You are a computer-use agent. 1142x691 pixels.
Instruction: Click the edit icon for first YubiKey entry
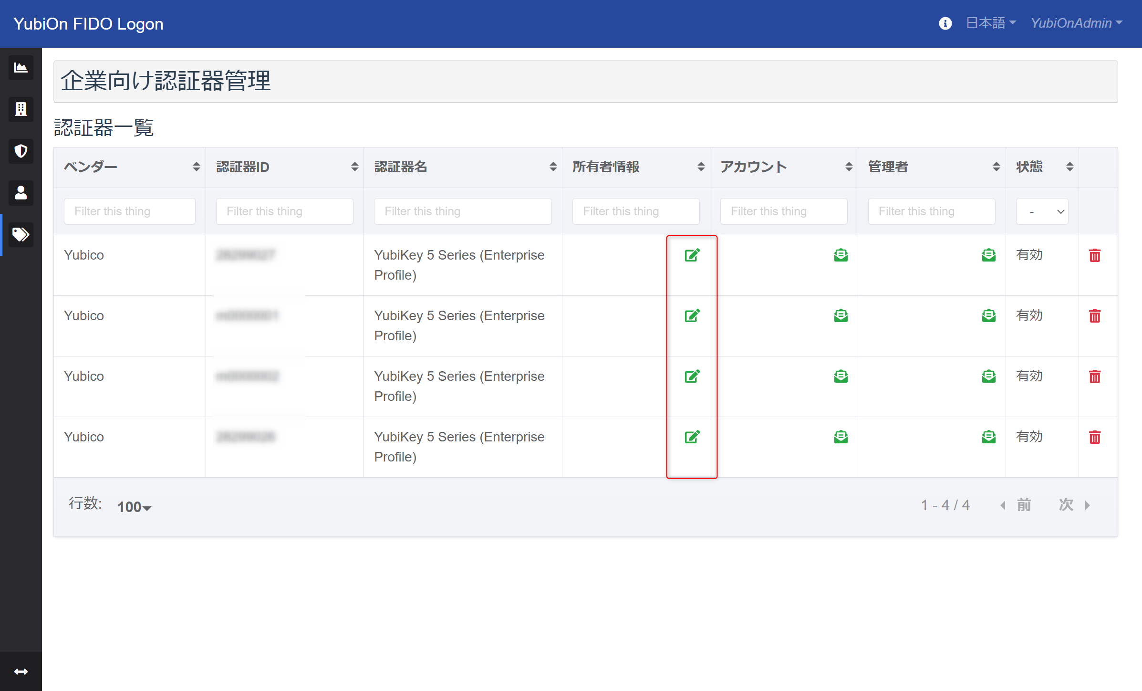click(692, 254)
